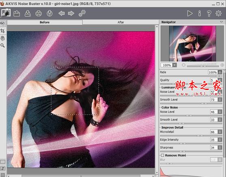Open program info icon
This screenshot has width=226, height=177.
[x=200, y=13]
